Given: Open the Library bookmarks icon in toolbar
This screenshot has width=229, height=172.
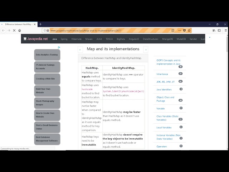Looking at the screenshot, I should pyautogui.click(x=214, y=30).
